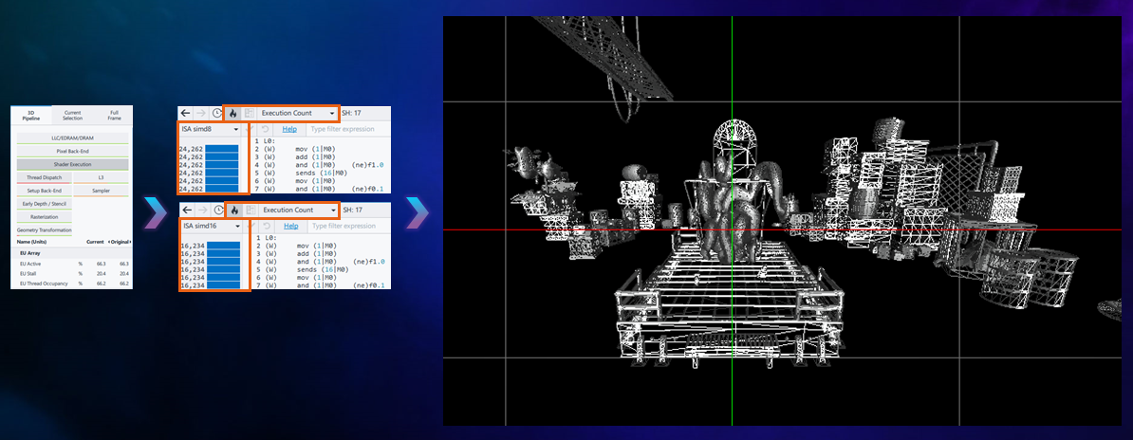Viewport: 1133px width, 440px height.
Task: Click the clock icon in the simd8 toolbar
Action: point(216,113)
